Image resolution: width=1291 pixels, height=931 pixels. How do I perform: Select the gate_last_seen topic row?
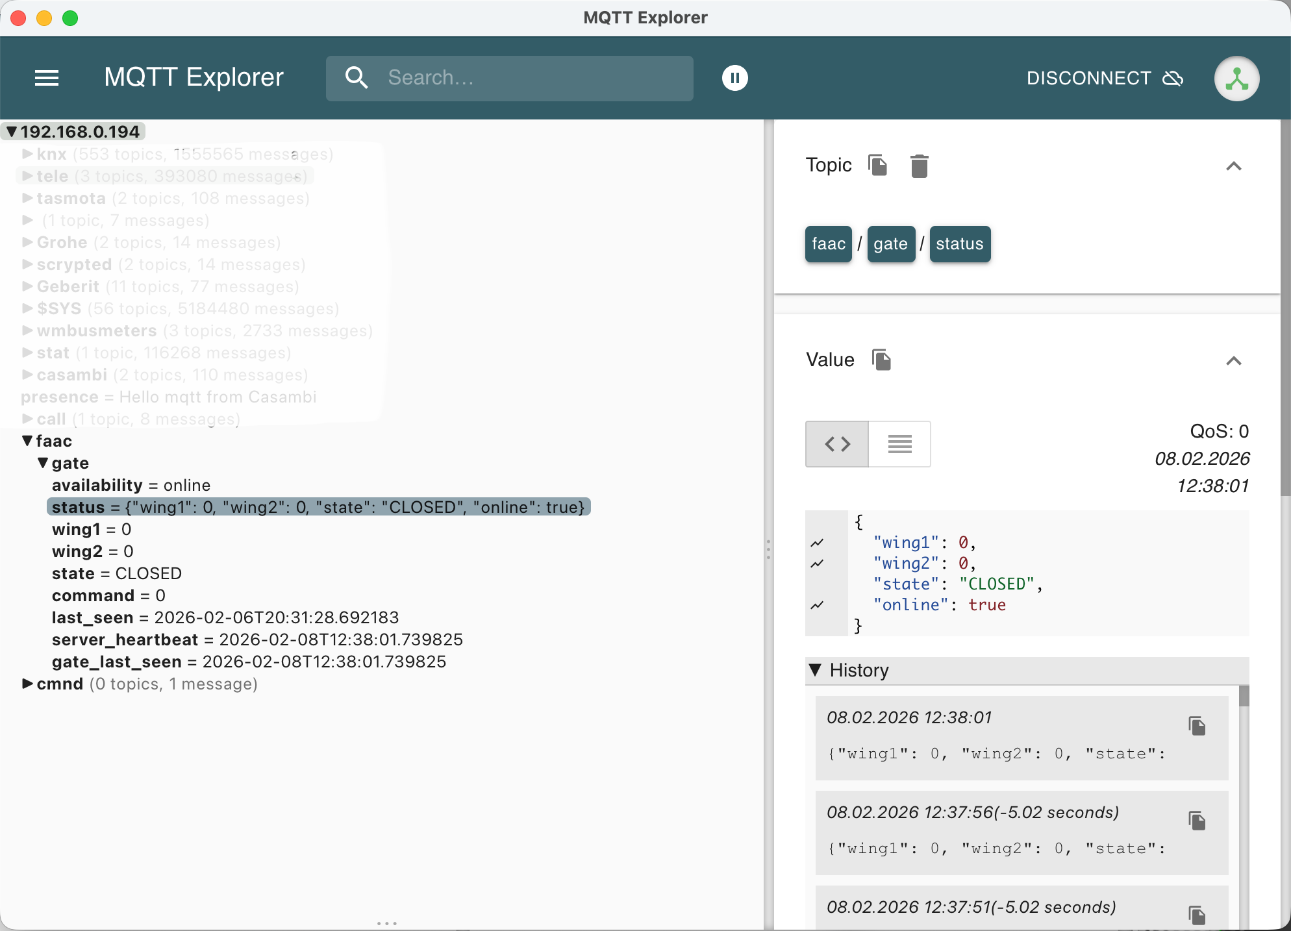[249, 662]
